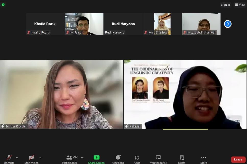Select M Faisol's video thumbnail
247x164 pixels.
coord(84,24)
